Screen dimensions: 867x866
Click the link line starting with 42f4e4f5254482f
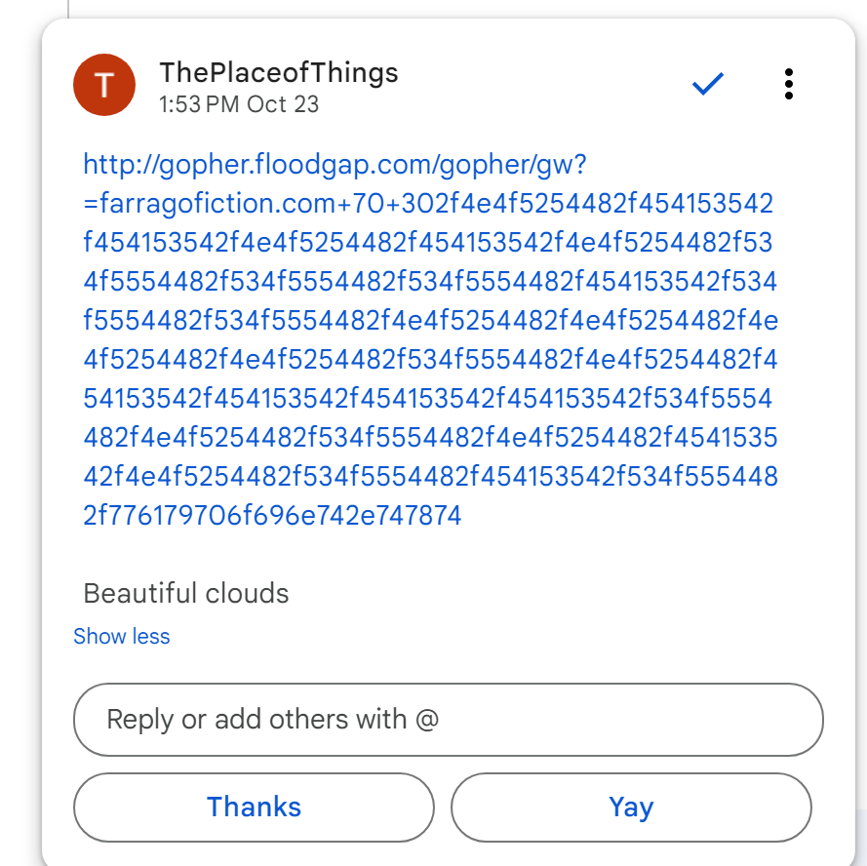(430, 477)
